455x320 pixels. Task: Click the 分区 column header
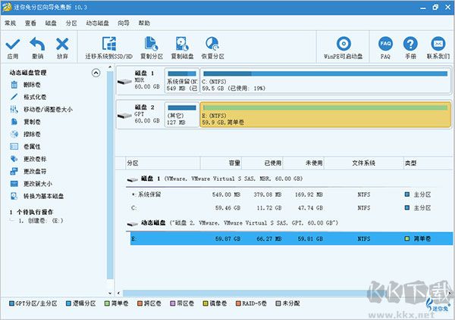pyautogui.click(x=163, y=163)
